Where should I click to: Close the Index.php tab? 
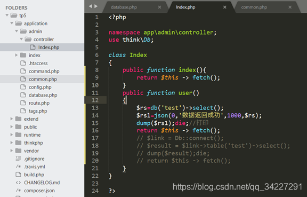(x=225, y=7)
